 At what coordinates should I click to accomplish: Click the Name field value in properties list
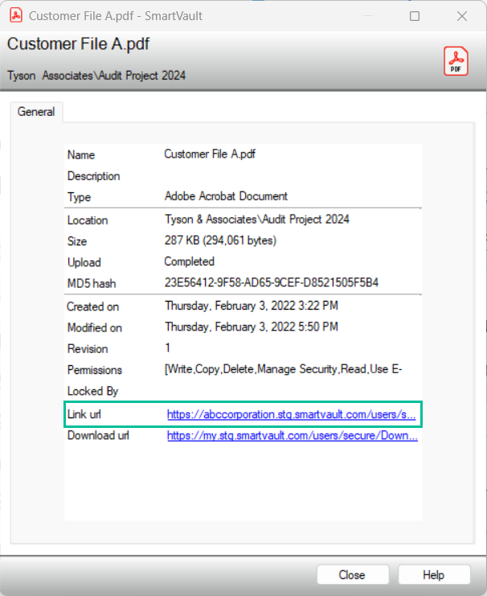point(215,154)
